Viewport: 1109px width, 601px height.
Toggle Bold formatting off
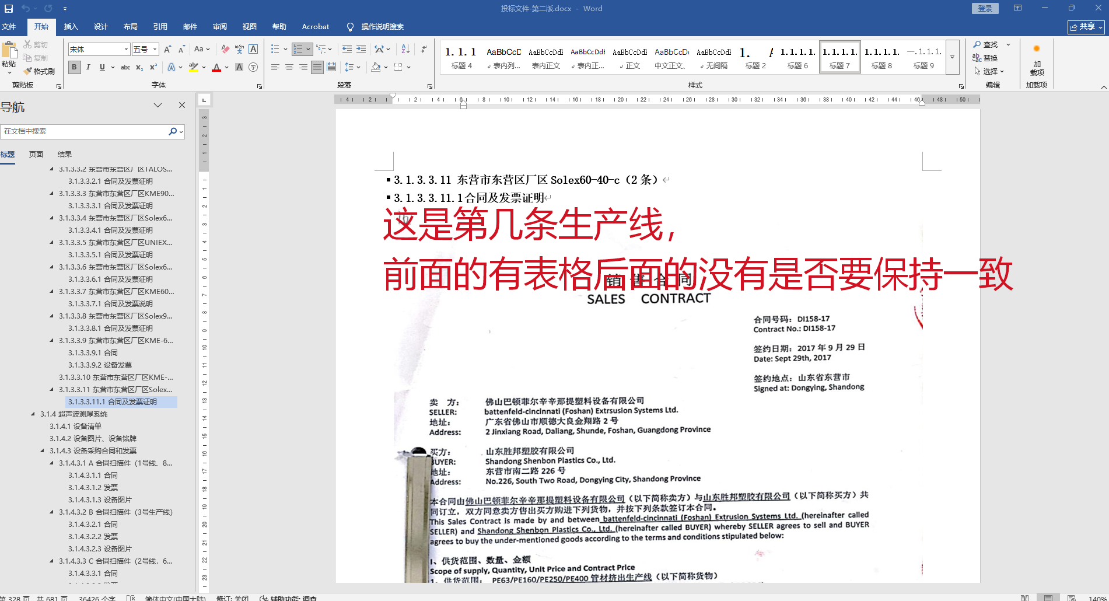point(74,67)
